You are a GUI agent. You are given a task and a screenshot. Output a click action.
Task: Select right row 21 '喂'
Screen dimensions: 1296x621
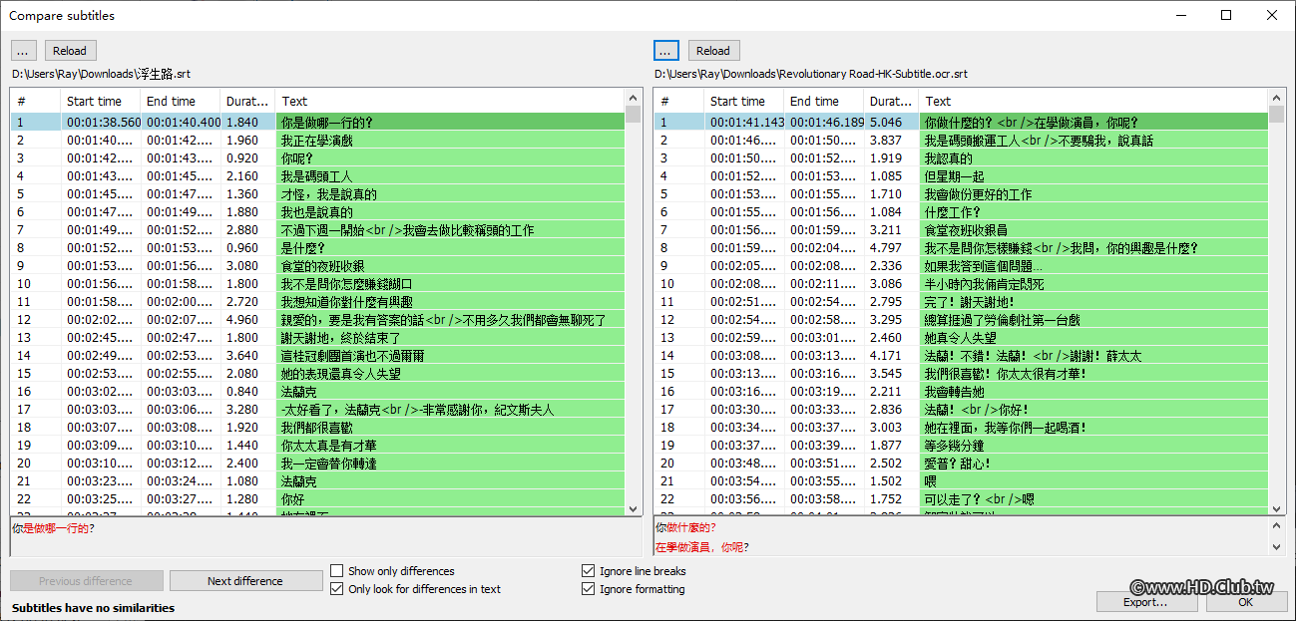tap(961, 481)
